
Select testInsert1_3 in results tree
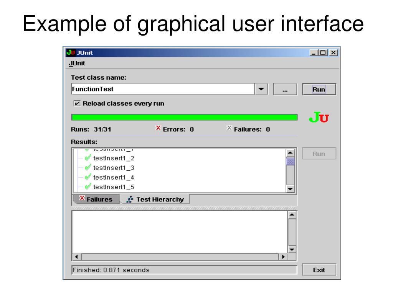(x=114, y=168)
